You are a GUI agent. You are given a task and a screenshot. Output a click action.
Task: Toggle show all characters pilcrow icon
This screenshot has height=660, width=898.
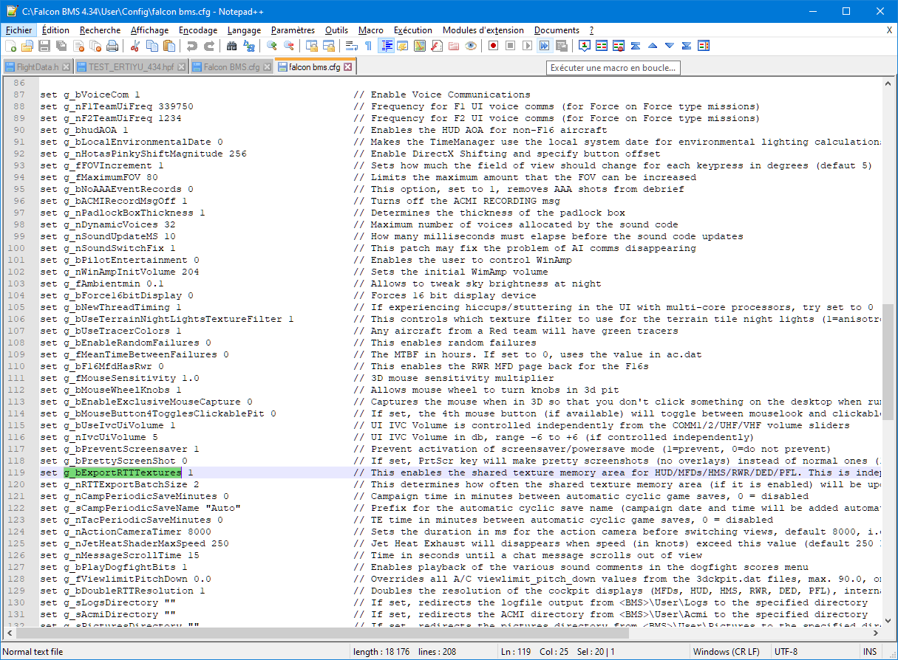(369, 46)
